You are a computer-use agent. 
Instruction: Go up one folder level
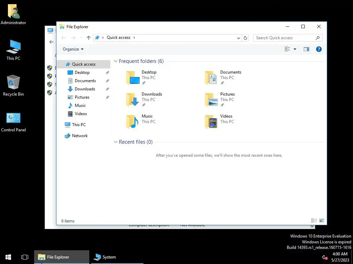point(89,38)
